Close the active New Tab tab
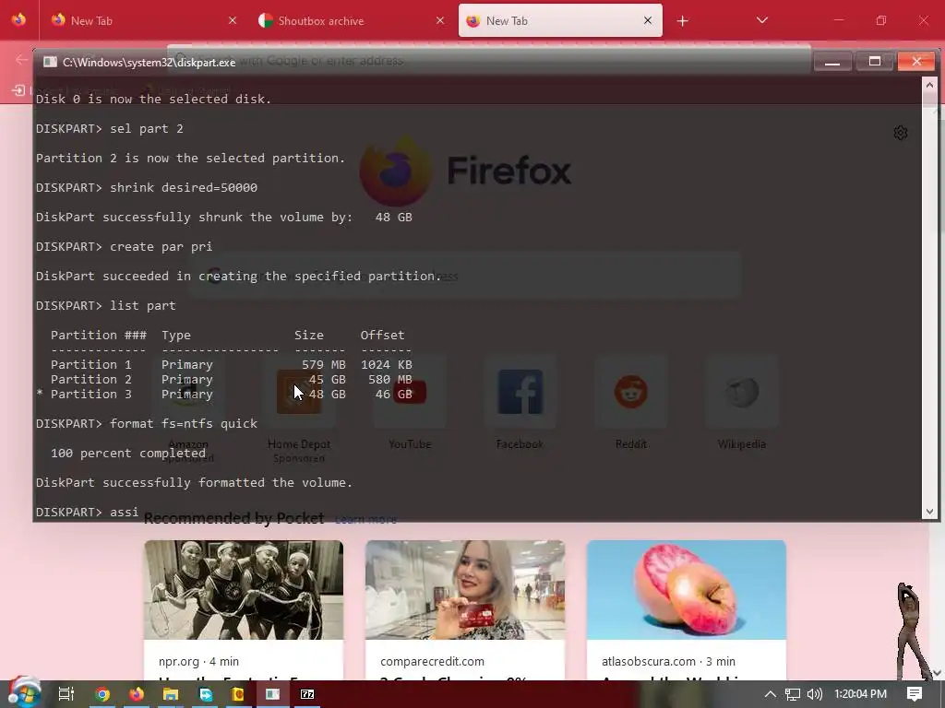The width and height of the screenshot is (945, 708). click(648, 20)
